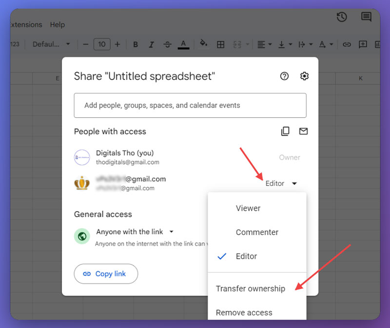Viewport: 390px width, 328px height.
Task: Apply strikethrough formatting
Action: pyautogui.click(x=167, y=44)
